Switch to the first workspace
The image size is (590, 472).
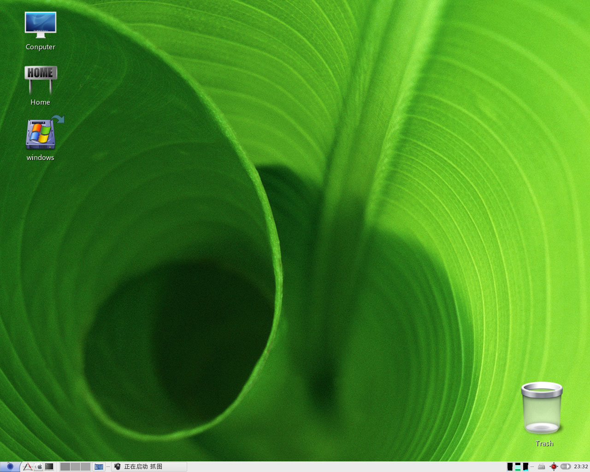(x=65, y=466)
